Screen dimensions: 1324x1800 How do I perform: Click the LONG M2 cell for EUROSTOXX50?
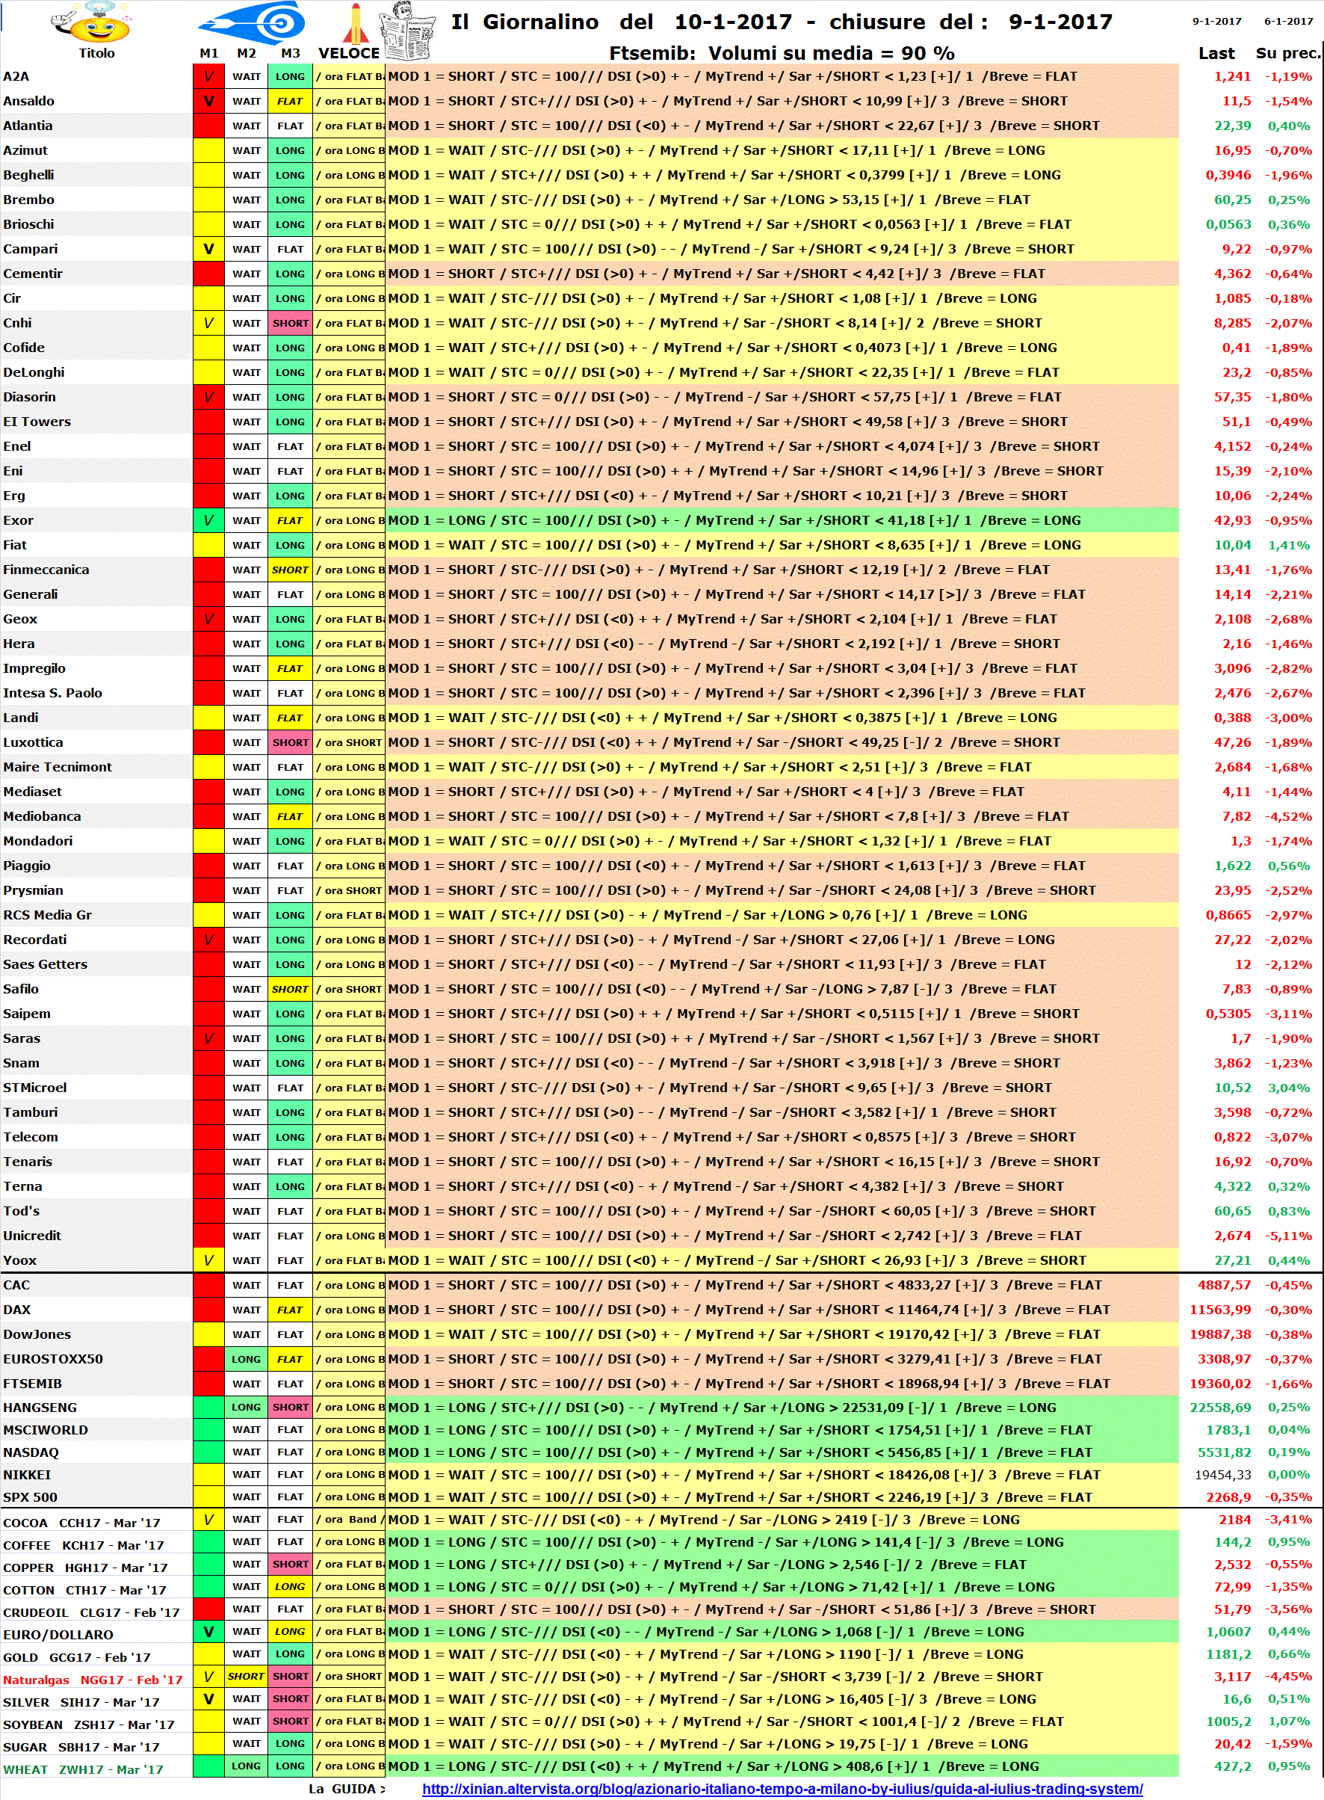pos(246,1360)
